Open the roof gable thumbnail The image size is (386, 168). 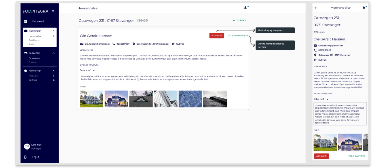pos(141,99)
